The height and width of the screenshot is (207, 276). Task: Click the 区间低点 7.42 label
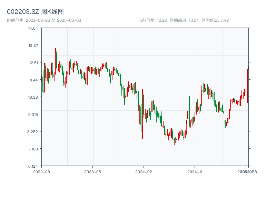[x=215, y=20]
